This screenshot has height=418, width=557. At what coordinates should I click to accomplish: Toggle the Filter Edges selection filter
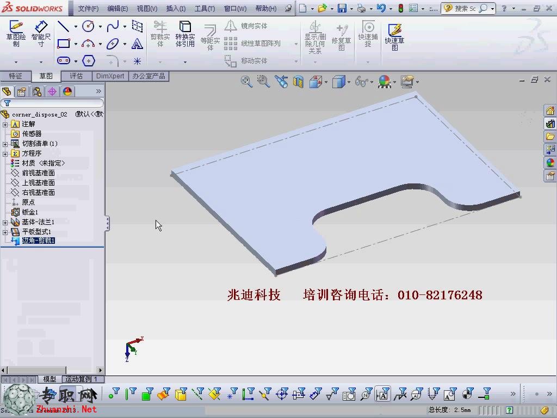[x=131, y=394]
